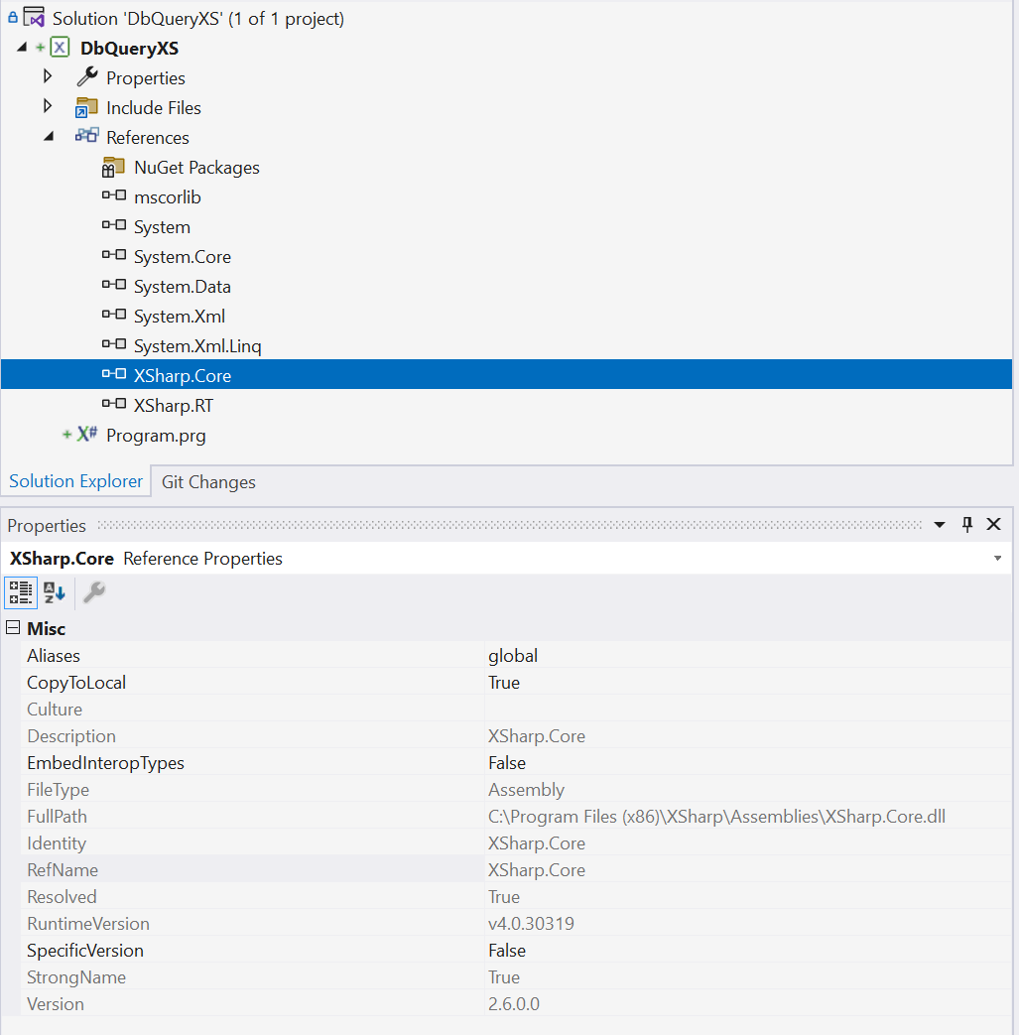Click the X# project icon next to DbQueryXS
This screenshot has width=1019, height=1035.
pos(60,48)
